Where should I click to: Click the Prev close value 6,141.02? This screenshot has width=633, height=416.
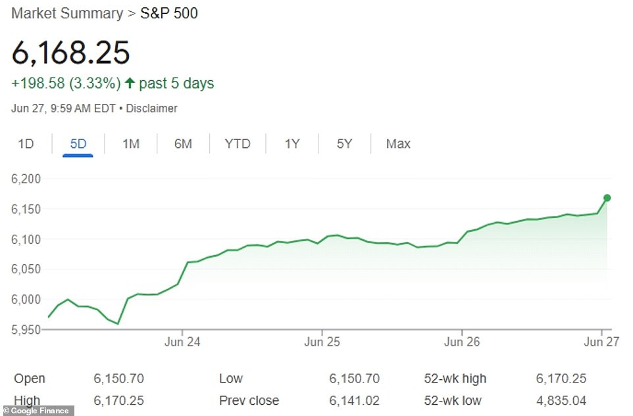click(354, 400)
